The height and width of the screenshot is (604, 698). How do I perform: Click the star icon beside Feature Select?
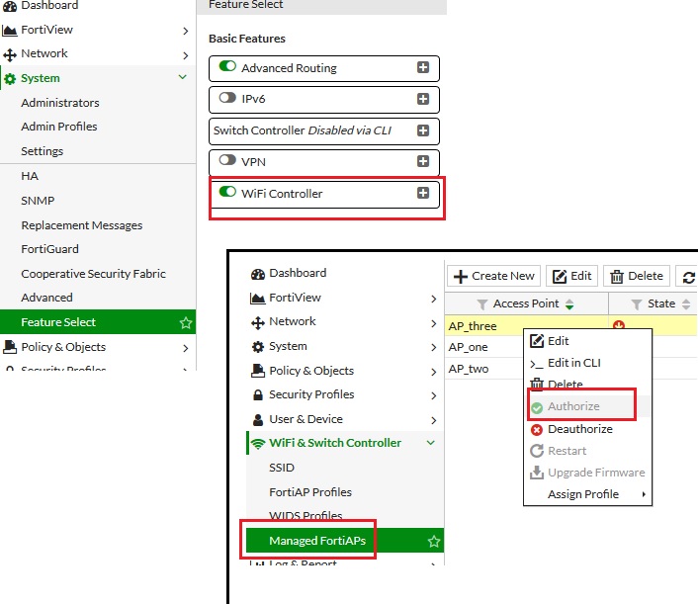pos(186,322)
